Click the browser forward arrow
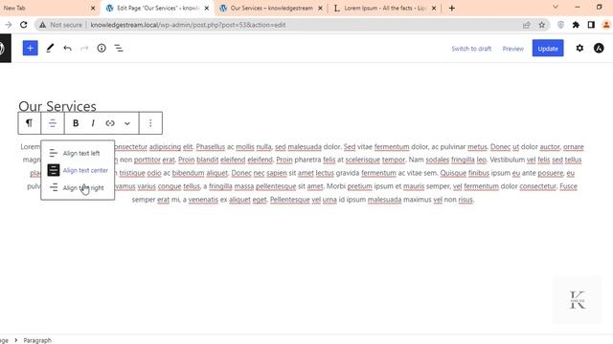613x344 pixels. point(9,25)
